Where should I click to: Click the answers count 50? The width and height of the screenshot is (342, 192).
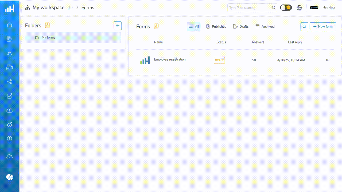tap(254, 60)
